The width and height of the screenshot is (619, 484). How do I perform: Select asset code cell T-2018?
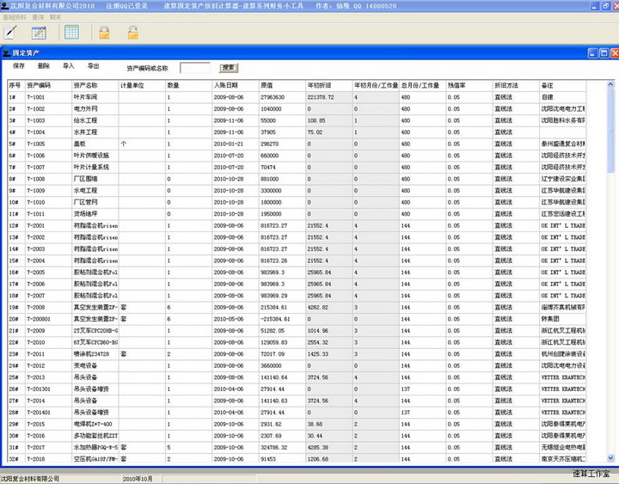click(x=48, y=459)
